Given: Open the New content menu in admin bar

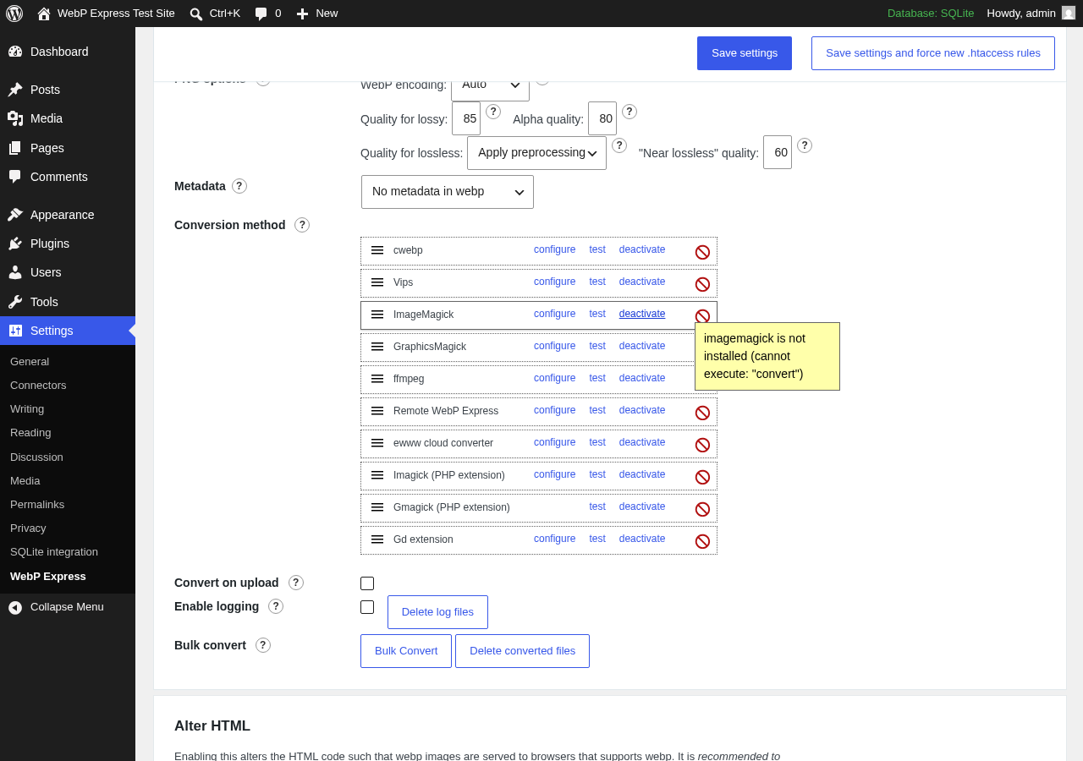Looking at the screenshot, I should 316,14.
